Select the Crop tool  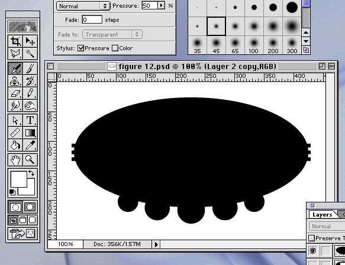15,41
